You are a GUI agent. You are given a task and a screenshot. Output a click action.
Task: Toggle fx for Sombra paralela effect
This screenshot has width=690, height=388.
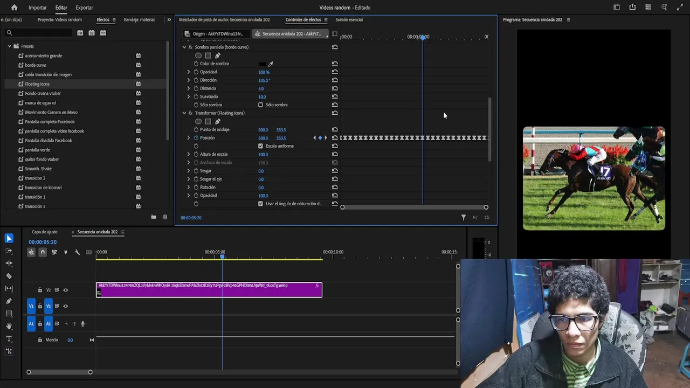pos(190,47)
